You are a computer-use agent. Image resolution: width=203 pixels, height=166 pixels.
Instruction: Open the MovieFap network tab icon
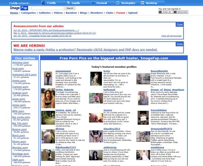coord(143,3)
